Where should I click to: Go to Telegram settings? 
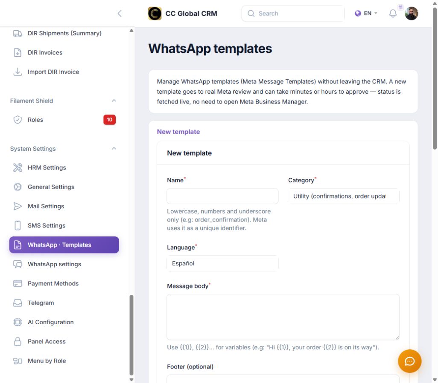pyautogui.click(x=64, y=303)
